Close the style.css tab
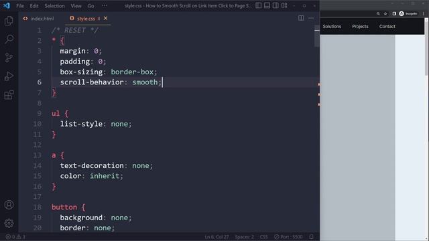 [x=106, y=18]
